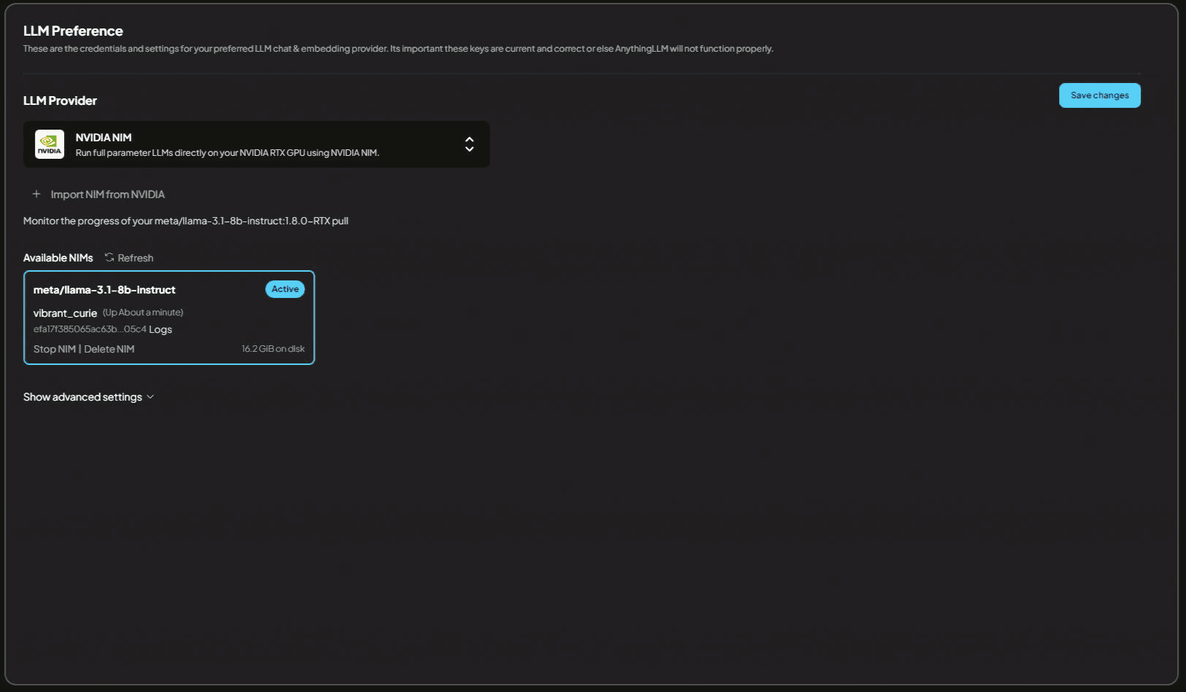
Task: Click the 16.2 GiB on disk label
Action: pos(273,350)
